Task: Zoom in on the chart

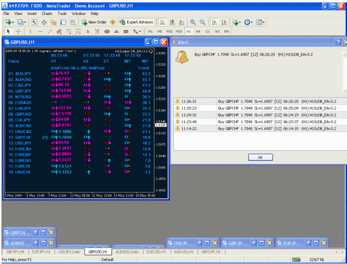Action: [193, 22]
